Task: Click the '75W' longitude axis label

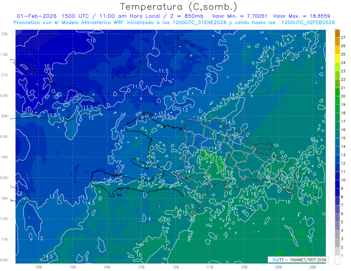Action: tap(73, 267)
